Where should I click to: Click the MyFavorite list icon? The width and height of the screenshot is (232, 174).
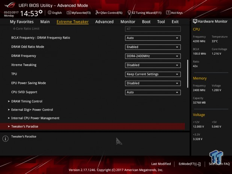coord(69,13)
